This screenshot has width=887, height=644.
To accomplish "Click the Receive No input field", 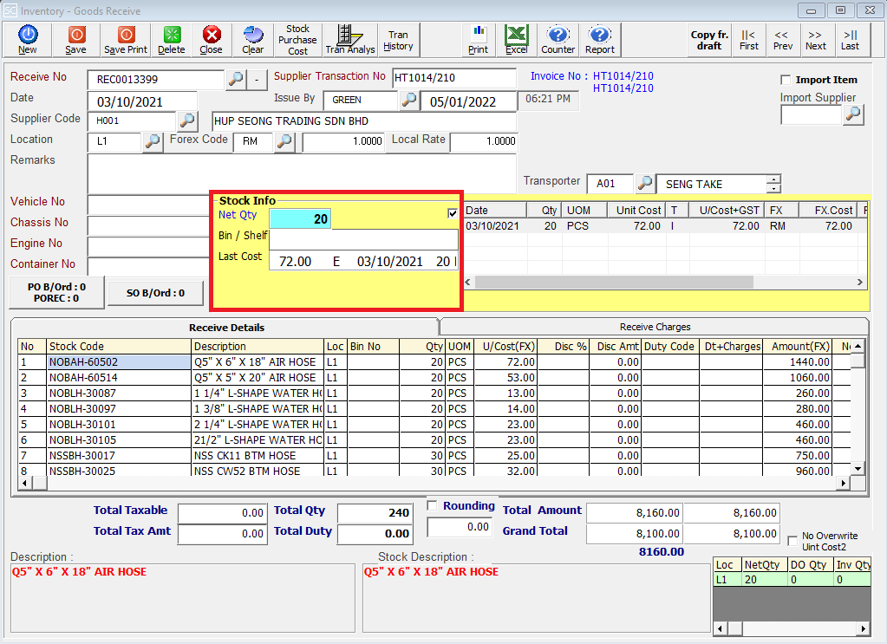I will (x=156, y=80).
